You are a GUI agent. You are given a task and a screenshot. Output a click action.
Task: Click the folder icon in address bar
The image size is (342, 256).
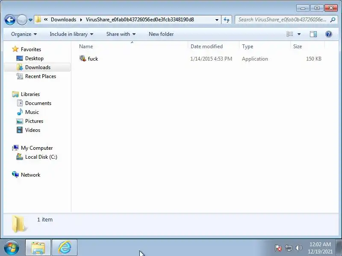38,20
